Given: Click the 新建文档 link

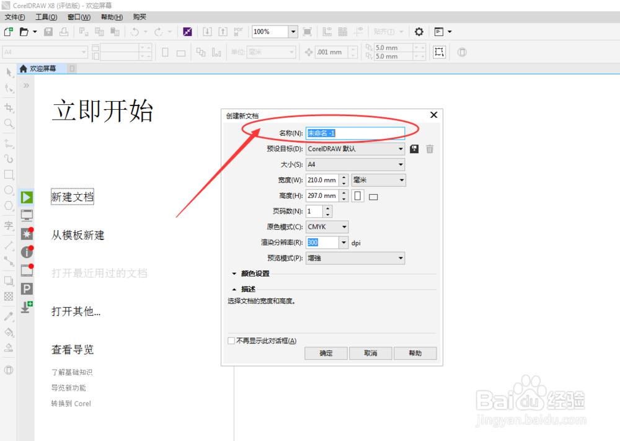Looking at the screenshot, I should point(73,197).
